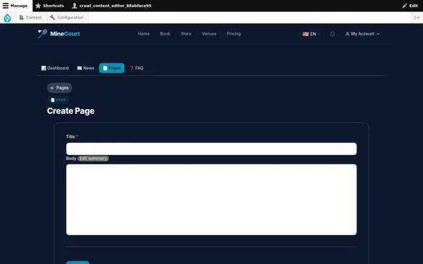Viewport: 423px width, 264px height.
Task: Open Content admin section
Action: coord(30,17)
